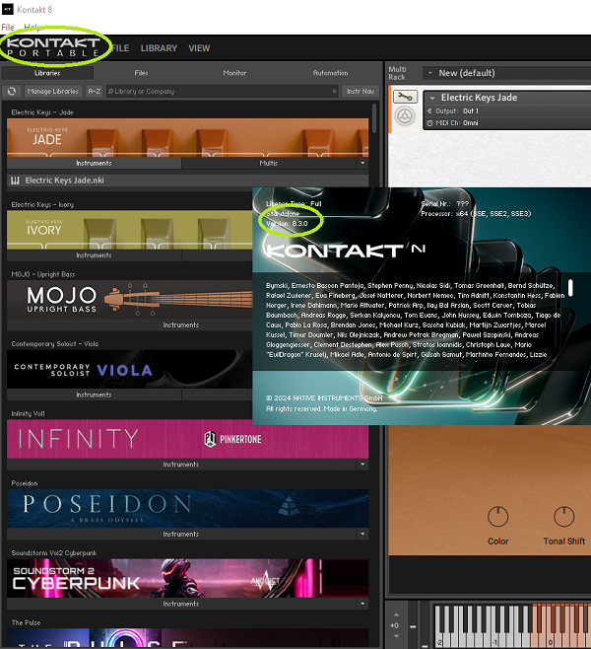The width and height of the screenshot is (591, 649).
Task: Expand the Infinity library options arrow
Action: point(362,465)
